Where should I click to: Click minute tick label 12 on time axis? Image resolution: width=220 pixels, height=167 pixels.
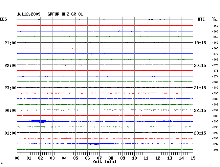click(158, 158)
